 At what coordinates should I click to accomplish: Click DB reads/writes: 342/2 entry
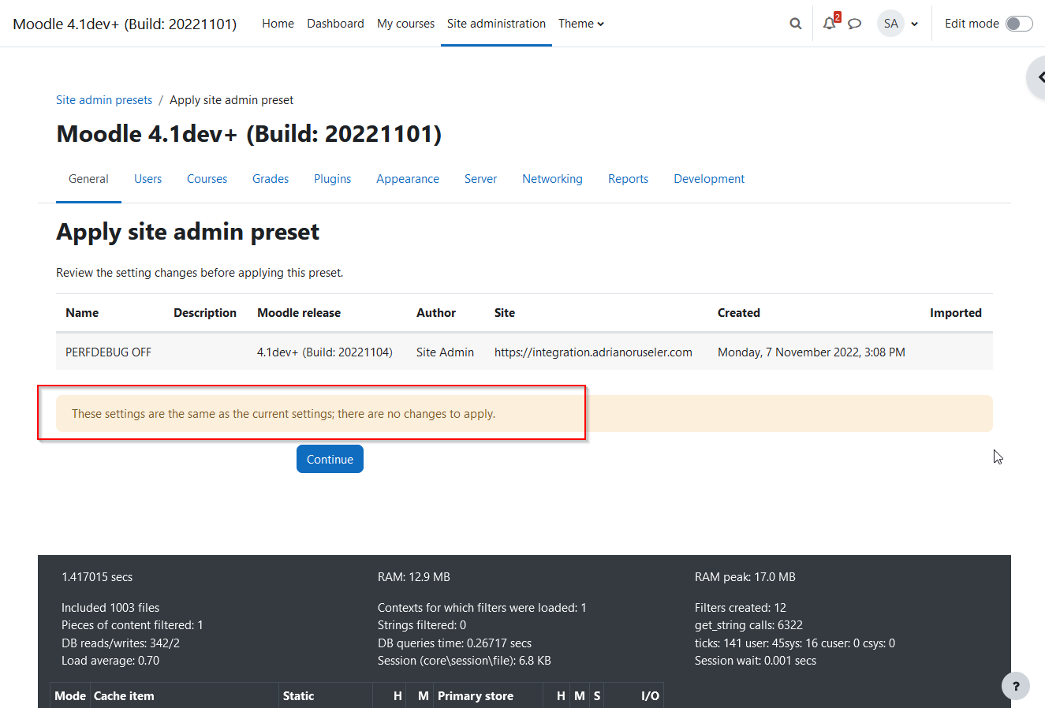click(x=121, y=643)
